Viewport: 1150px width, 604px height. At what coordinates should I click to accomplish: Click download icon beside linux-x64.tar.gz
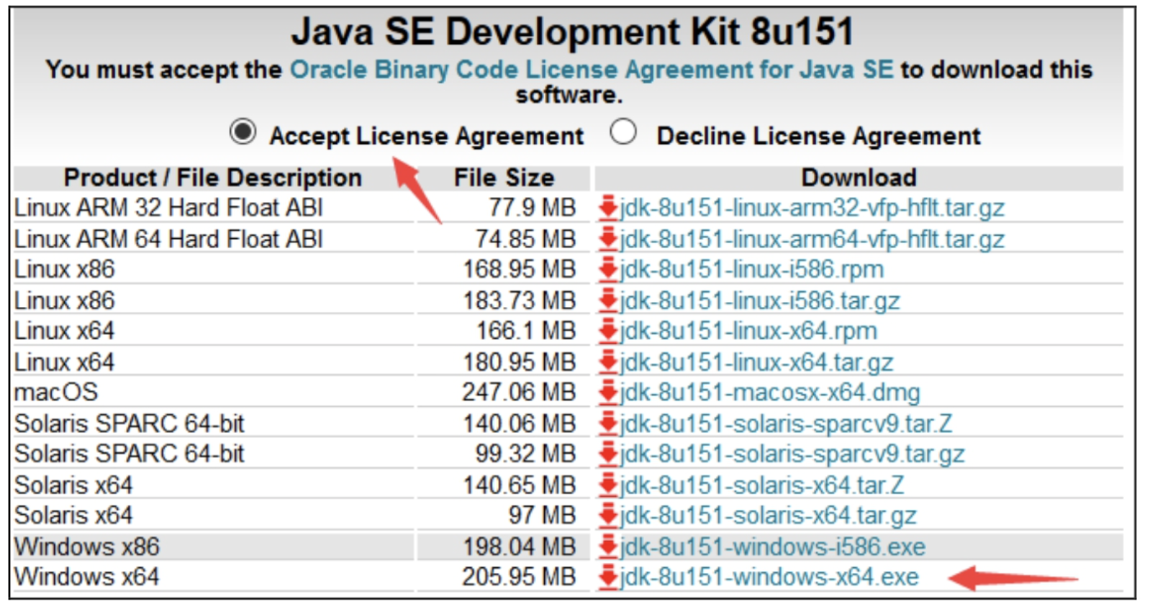click(608, 362)
